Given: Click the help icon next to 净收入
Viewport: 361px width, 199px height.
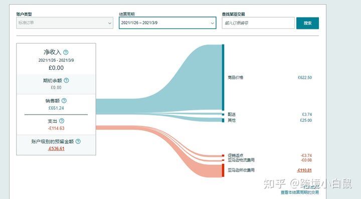Looking at the screenshot, I should [x=66, y=53].
